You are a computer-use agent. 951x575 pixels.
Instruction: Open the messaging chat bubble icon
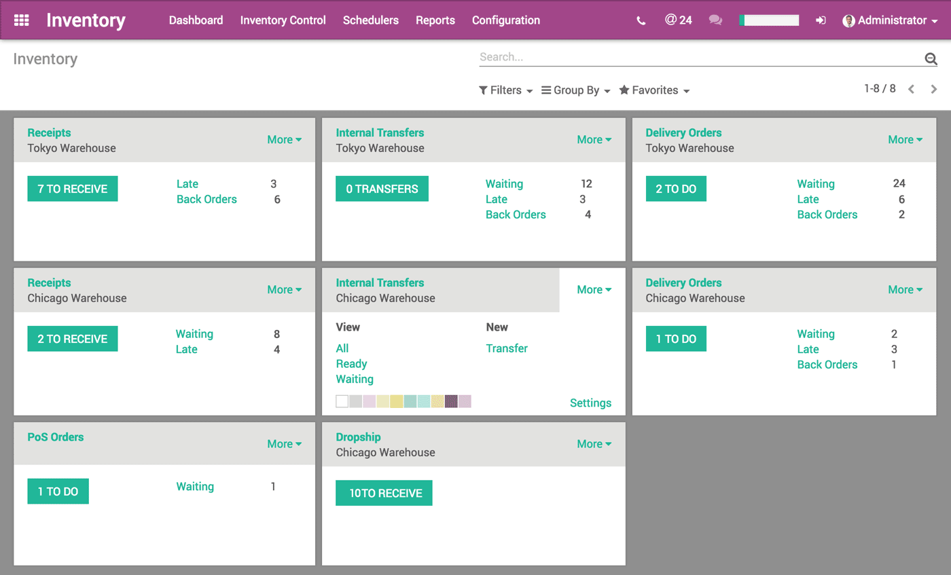coord(715,20)
